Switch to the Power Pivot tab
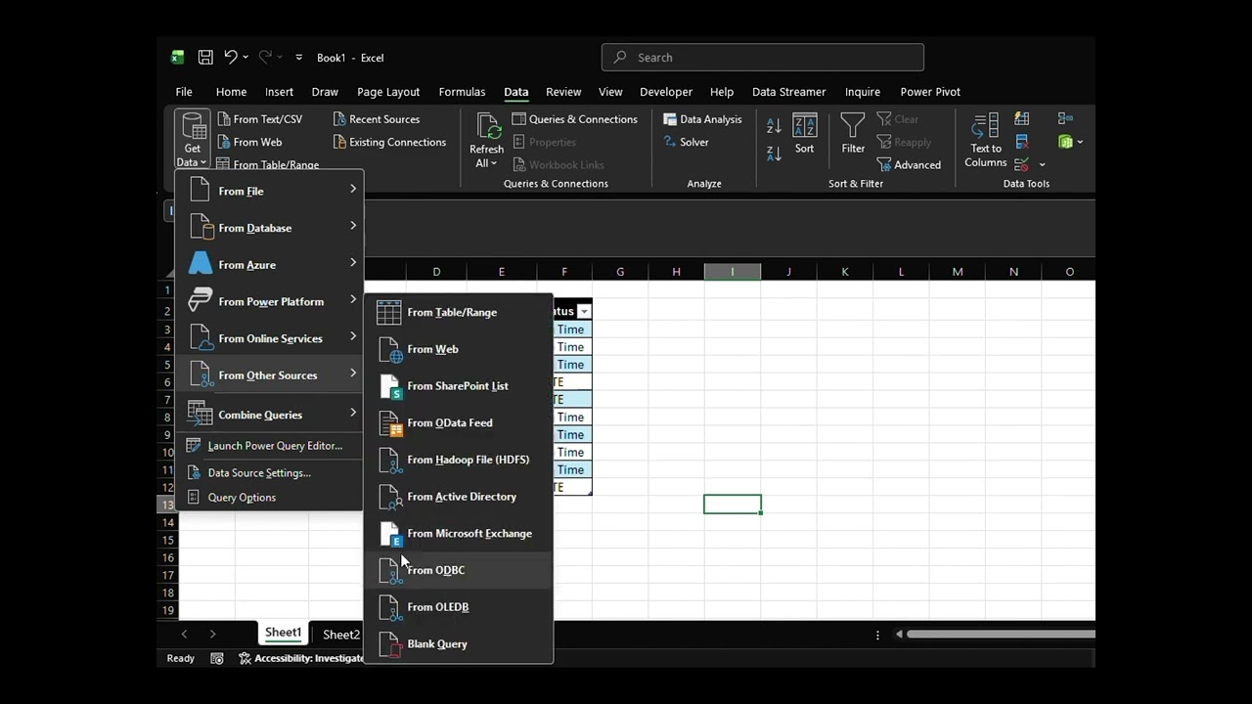Viewport: 1252px width, 704px height. (x=930, y=92)
